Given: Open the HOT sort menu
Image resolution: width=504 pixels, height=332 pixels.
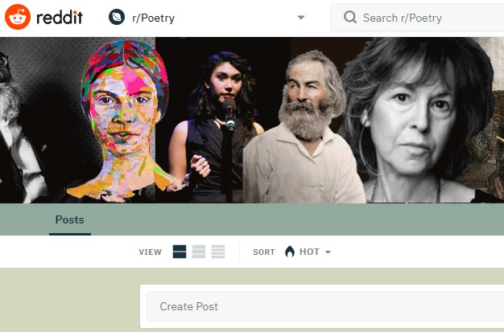Looking at the screenshot, I should (309, 252).
